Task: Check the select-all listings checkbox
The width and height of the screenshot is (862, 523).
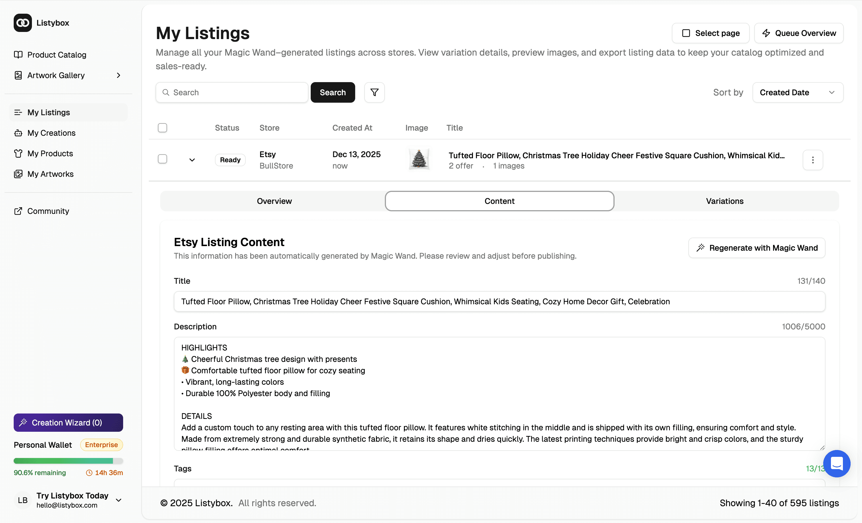Action: click(162, 127)
